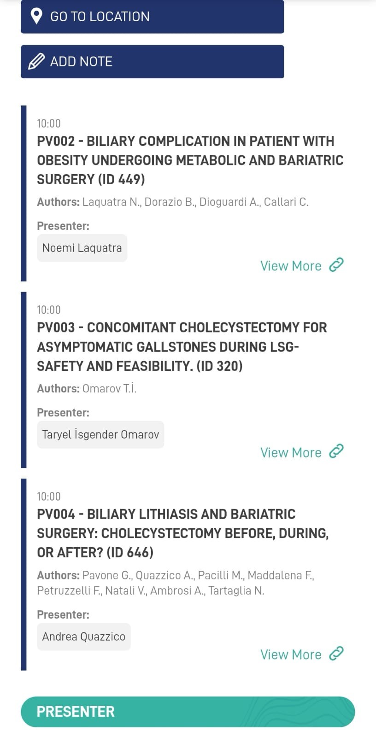
Task: Click the pencil icon beside Add Note
Action: click(x=36, y=61)
